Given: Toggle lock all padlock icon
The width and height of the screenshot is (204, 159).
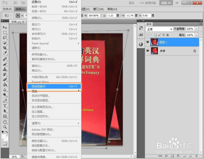Looking at the screenshot, I should pyautogui.click(x=168, y=35).
